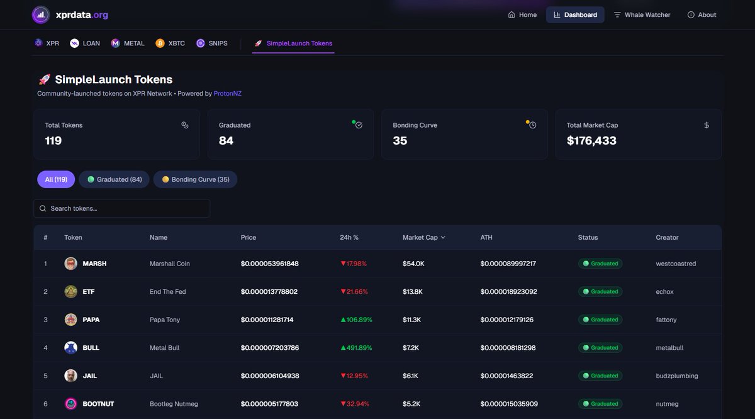Image resolution: width=755 pixels, height=419 pixels.
Task: Switch to the XPR token tab
Action: pyautogui.click(x=47, y=43)
